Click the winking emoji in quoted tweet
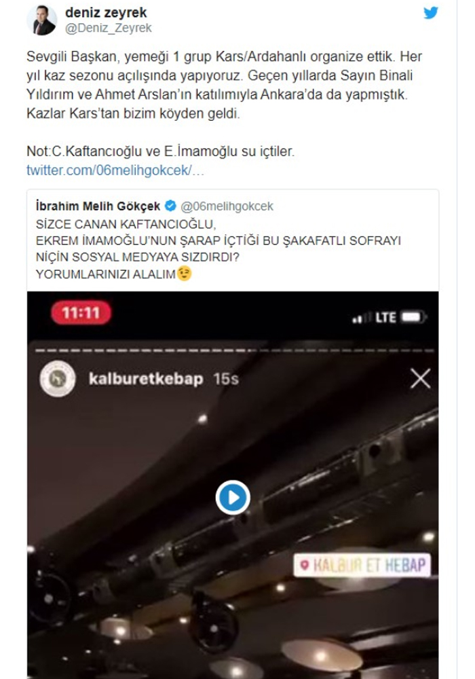The image size is (475, 679). [x=185, y=273]
